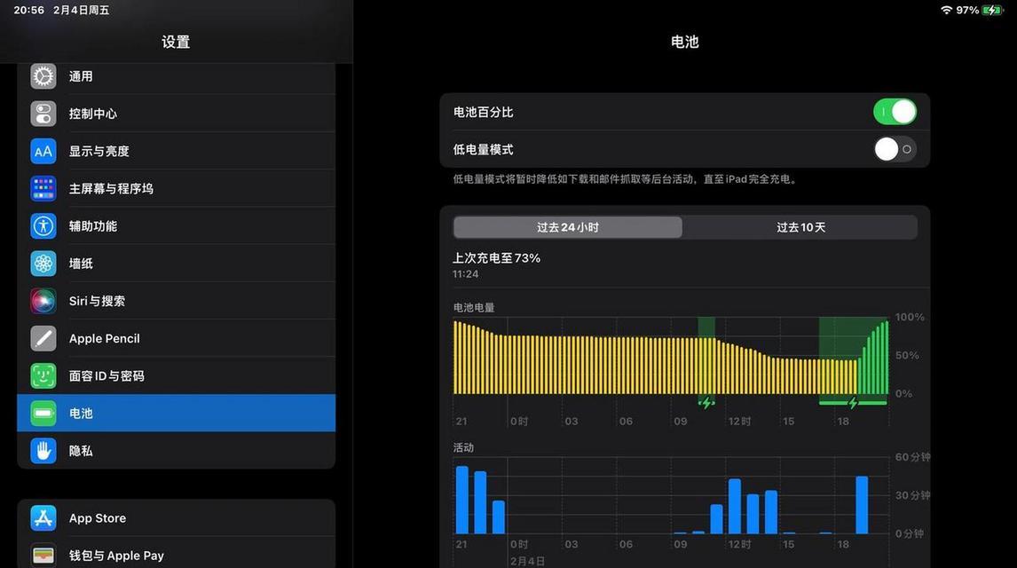The width and height of the screenshot is (1017, 568).
Task: Tap the green 电池 battery icon
Action: pyautogui.click(x=43, y=413)
